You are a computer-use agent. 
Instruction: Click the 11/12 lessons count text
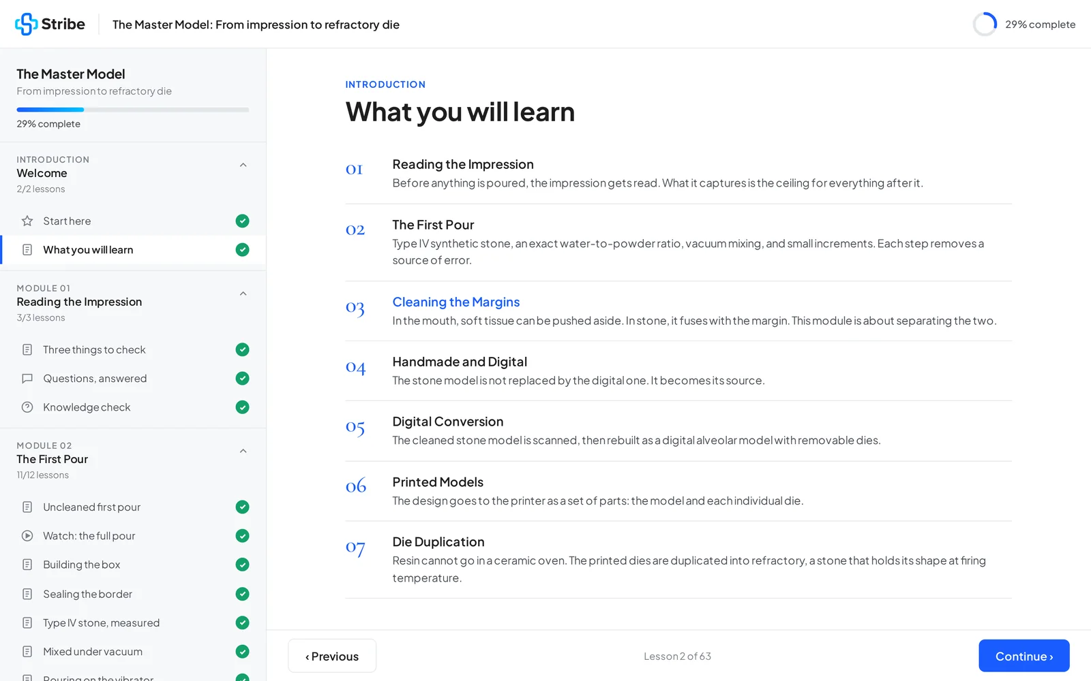coord(43,475)
